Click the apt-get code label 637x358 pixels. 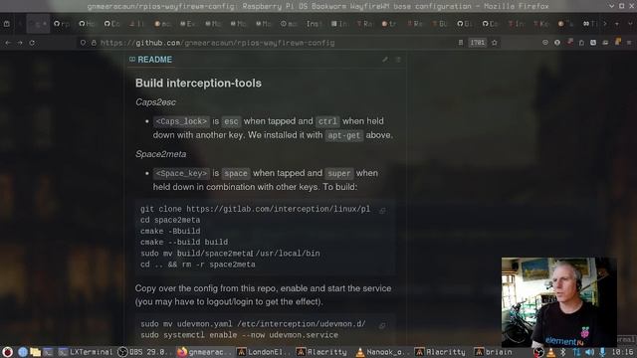point(344,135)
